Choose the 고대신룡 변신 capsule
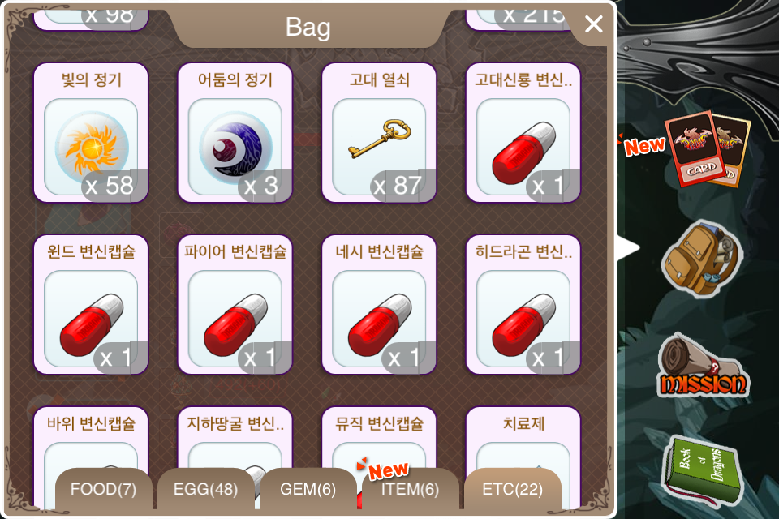Image resolution: width=779 pixels, height=519 pixels. click(x=523, y=133)
